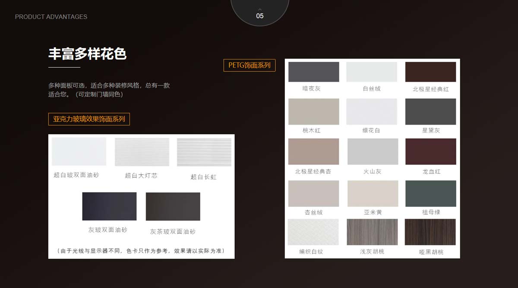
Task: Click the 星黛灰 caption text
Action: pyautogui.click(x=431, y=130)
